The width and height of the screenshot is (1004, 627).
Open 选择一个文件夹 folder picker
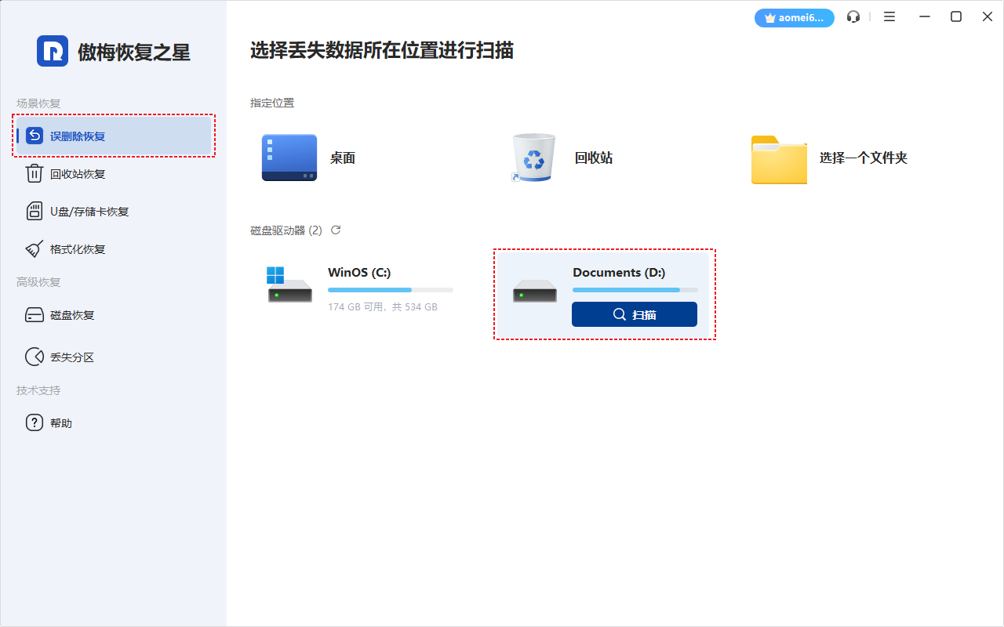tap(778, 160)
